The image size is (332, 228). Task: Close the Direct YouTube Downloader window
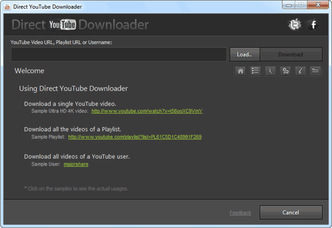[317, 5]
